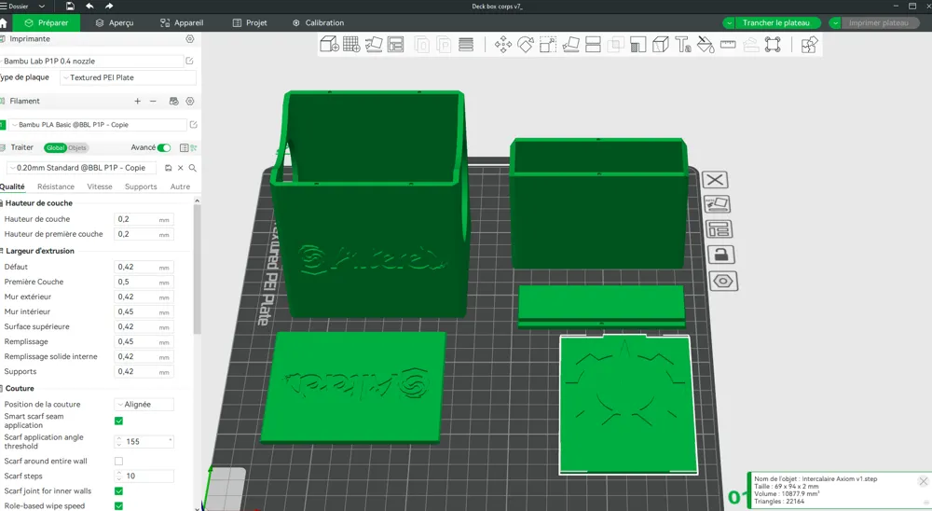Check Scarf around entire wall
The image size is (932, 511).
pos(119,461)
